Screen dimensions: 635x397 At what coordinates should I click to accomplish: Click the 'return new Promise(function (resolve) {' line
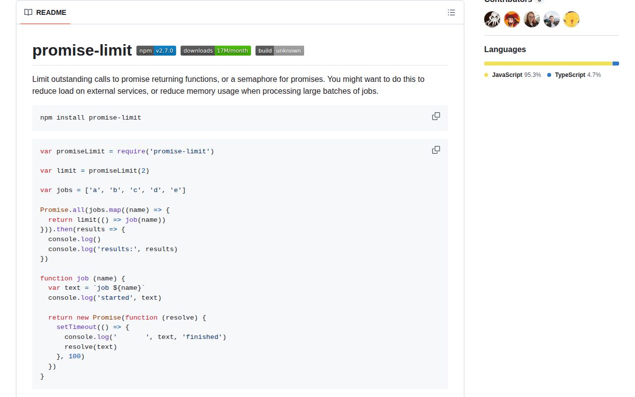pyautogui.click(x=127, y=318)
